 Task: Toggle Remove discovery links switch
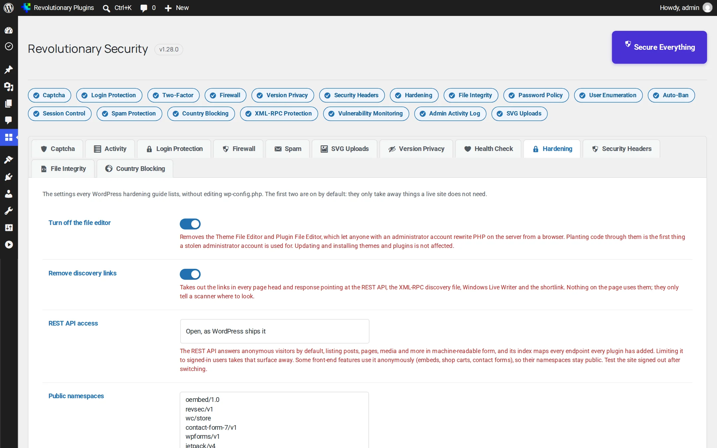(190, 274)
